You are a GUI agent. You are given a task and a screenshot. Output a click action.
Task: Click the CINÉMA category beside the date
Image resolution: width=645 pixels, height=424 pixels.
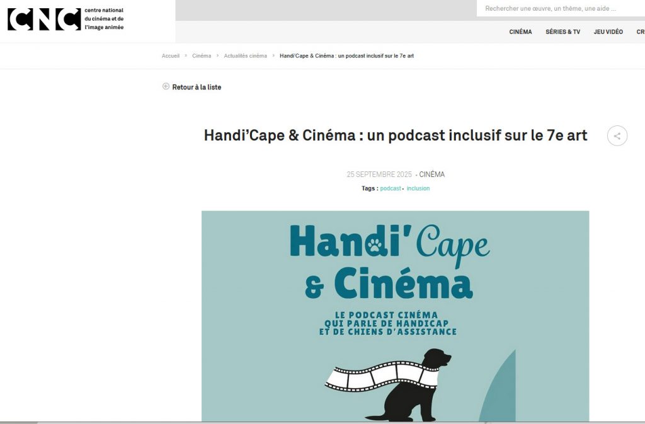coord(431,175)
